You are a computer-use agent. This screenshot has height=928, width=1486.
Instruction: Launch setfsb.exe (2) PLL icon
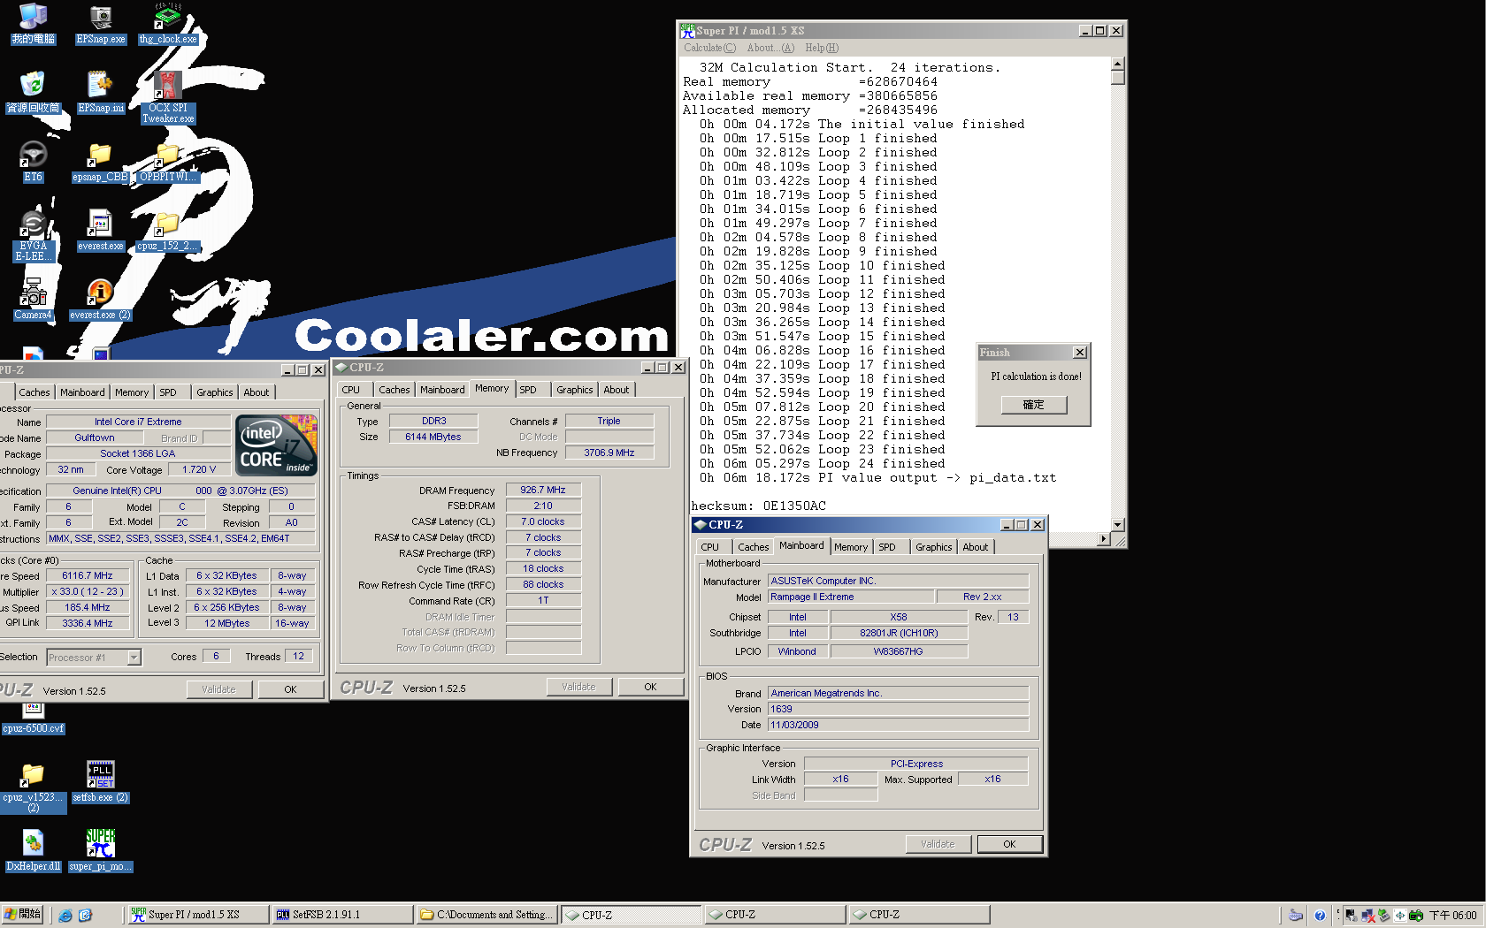click(100, 781)
